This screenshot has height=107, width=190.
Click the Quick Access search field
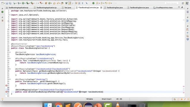coord(172,3)
